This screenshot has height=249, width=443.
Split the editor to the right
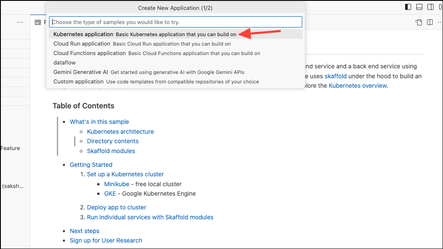(x=430, y=22)
